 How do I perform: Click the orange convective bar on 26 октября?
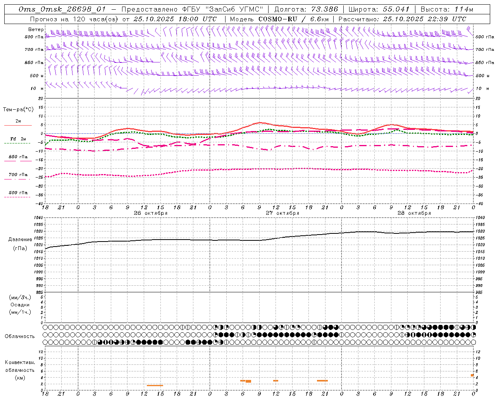(x=155, y=385)
